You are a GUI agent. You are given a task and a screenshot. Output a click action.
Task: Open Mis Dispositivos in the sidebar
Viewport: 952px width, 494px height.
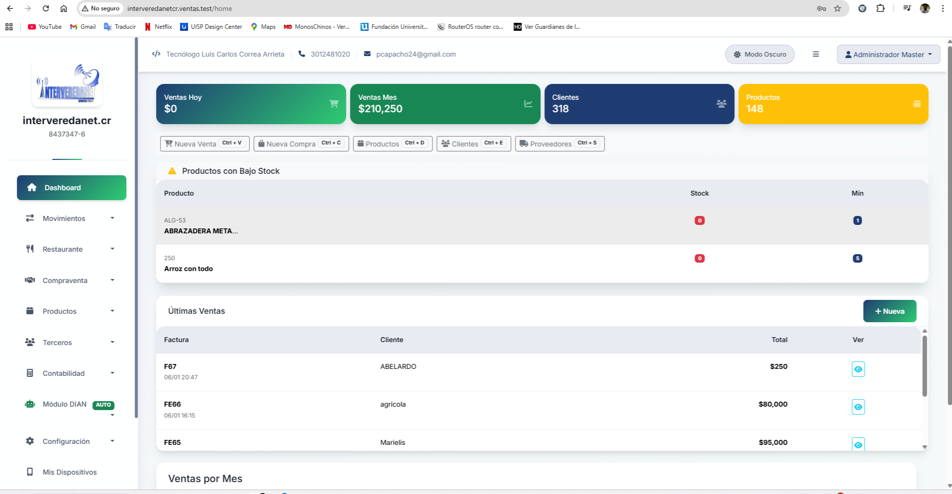click(x=70, y=472)
